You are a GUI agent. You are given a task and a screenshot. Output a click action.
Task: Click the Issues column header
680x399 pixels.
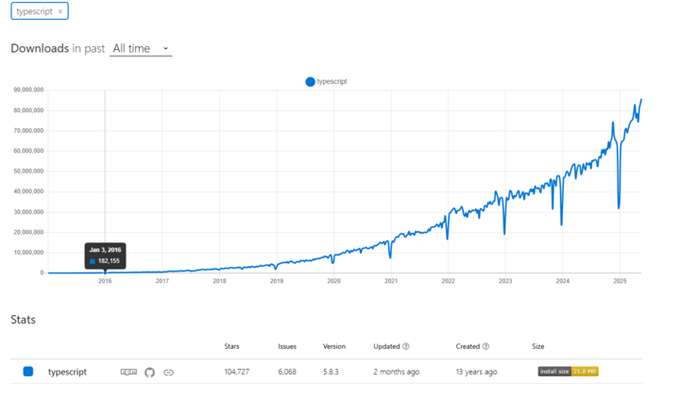click(x=287, y=346)
